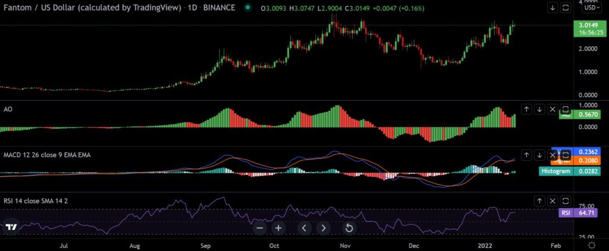Maximize the AO indicator pane
609x251 pixels.
pyautogui.click(x=566, y=110)
